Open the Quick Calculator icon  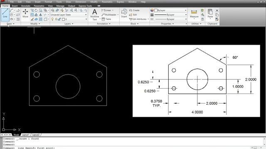click(x=202, y=19)
